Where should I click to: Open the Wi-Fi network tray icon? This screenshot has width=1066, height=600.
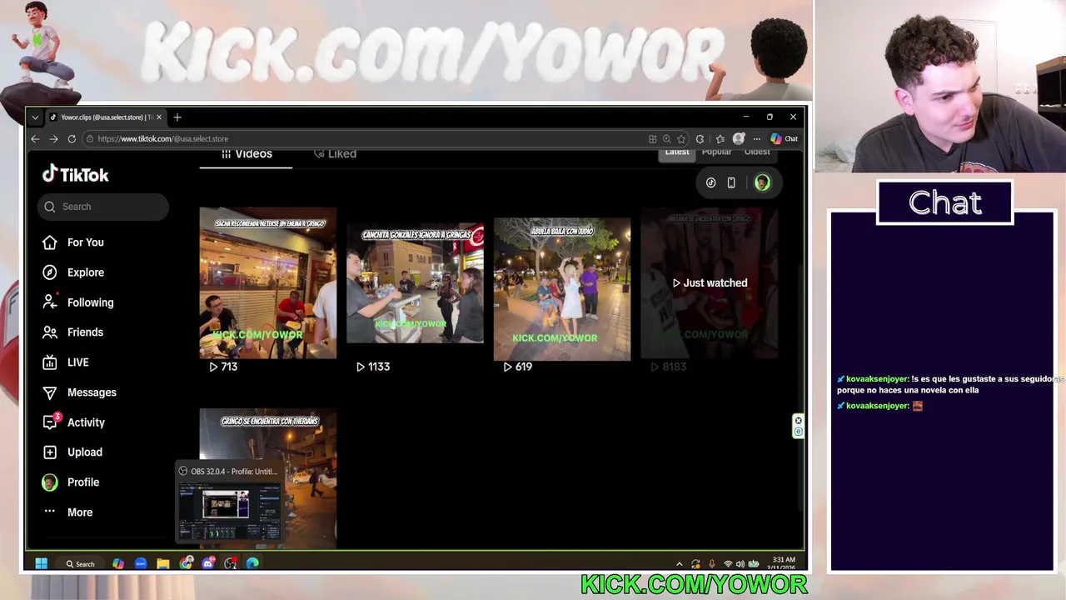coord(727,564)
